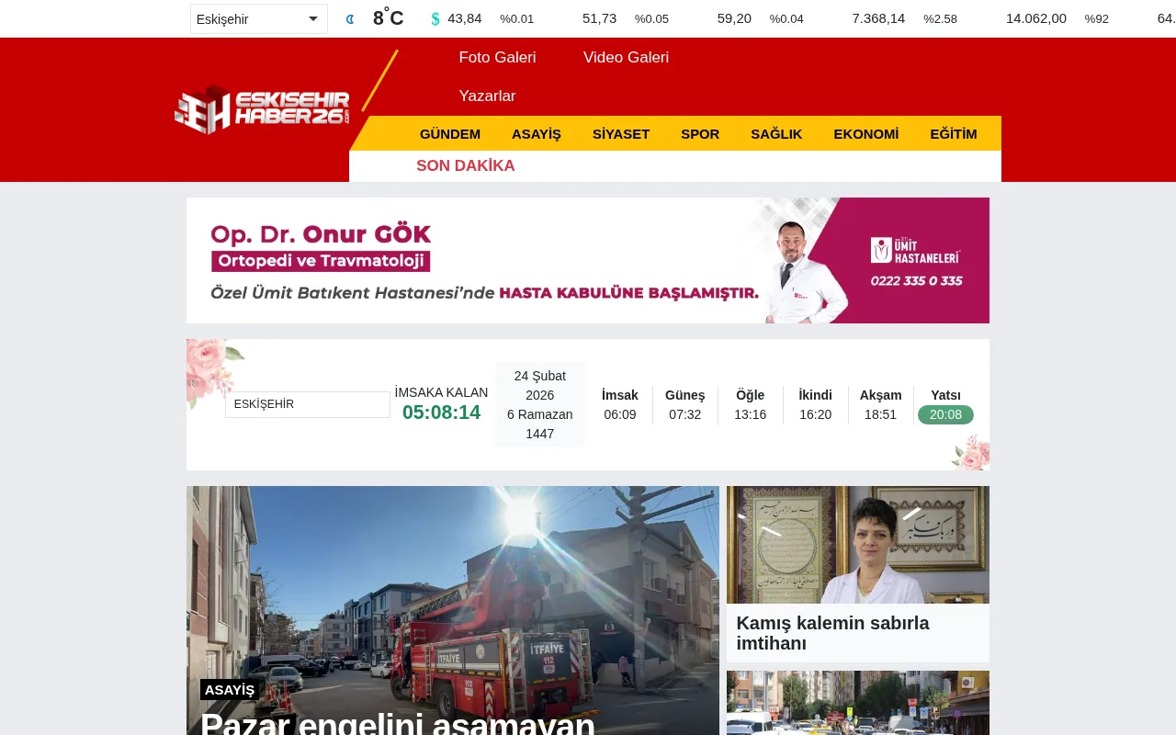Click the crescent moon weather icon
This screenshot has width=1176, height=735.
click(349, 17)
